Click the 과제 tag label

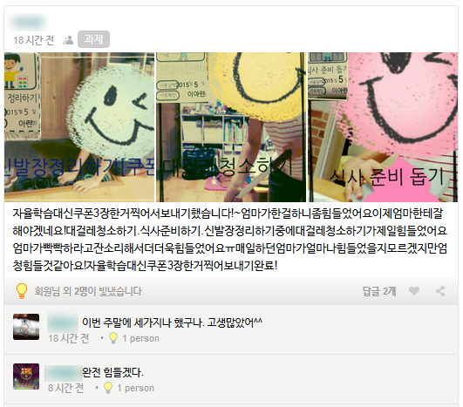click(x=93, y=39)
